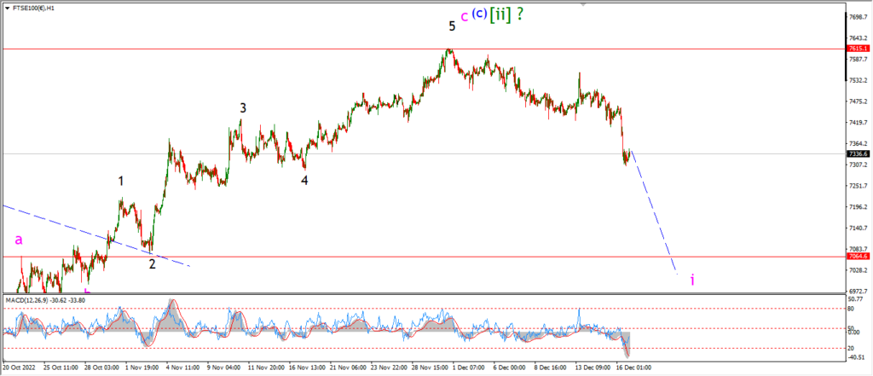
Task: Select the magenta wave label a
Action: (x=19, y=240)
